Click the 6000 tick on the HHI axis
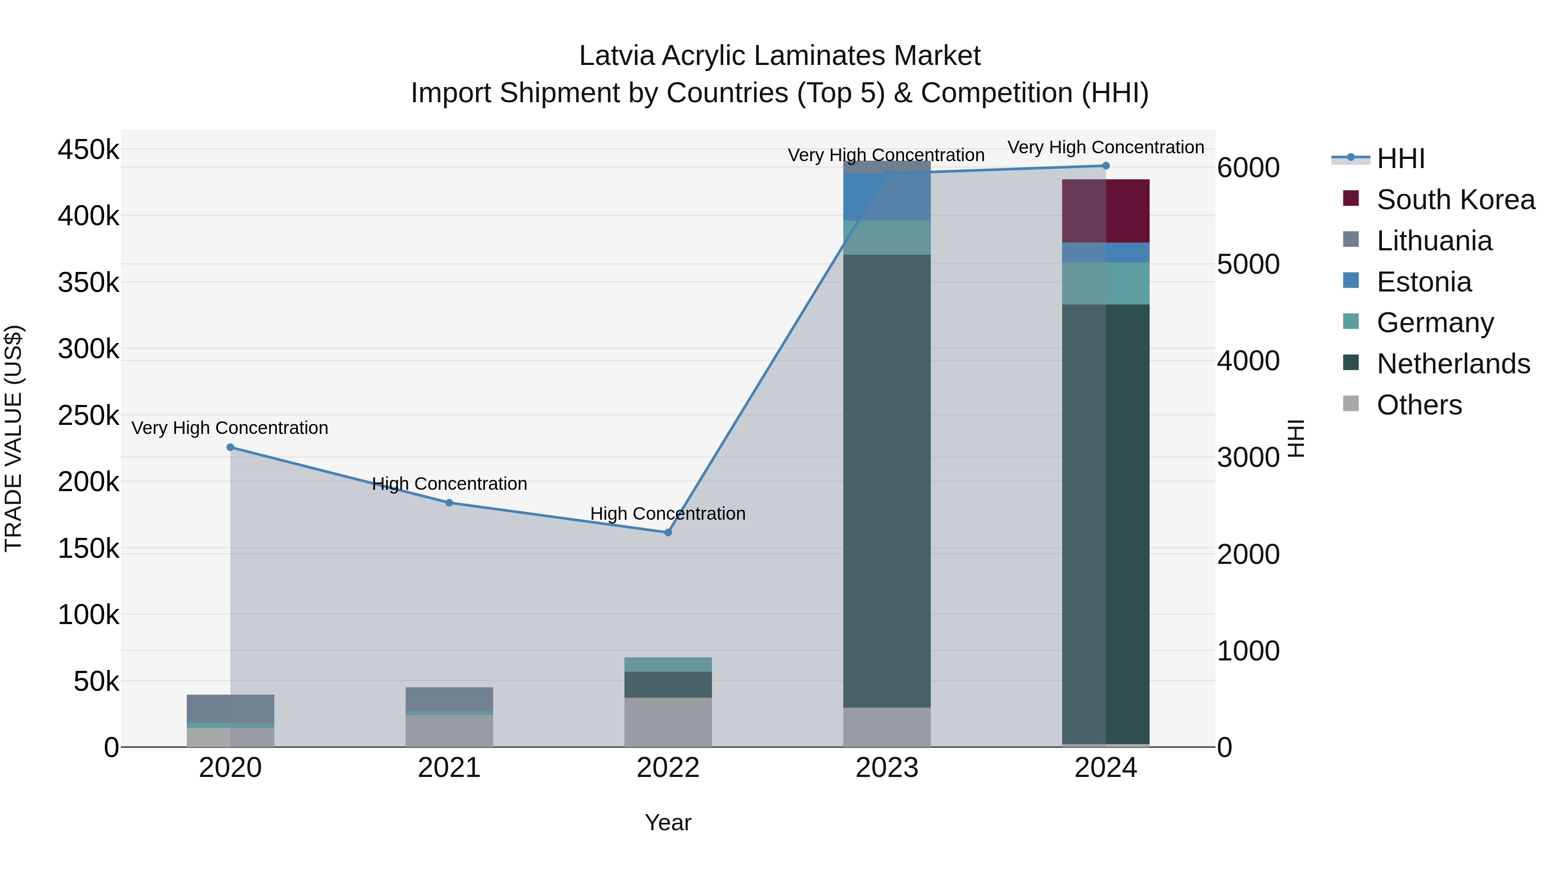The image size is (1560, 877). click(x=1249, y=168)
